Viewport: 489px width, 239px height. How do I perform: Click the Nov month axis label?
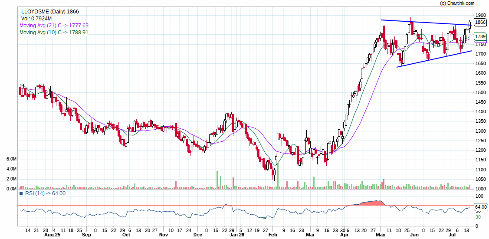(164, 234)
